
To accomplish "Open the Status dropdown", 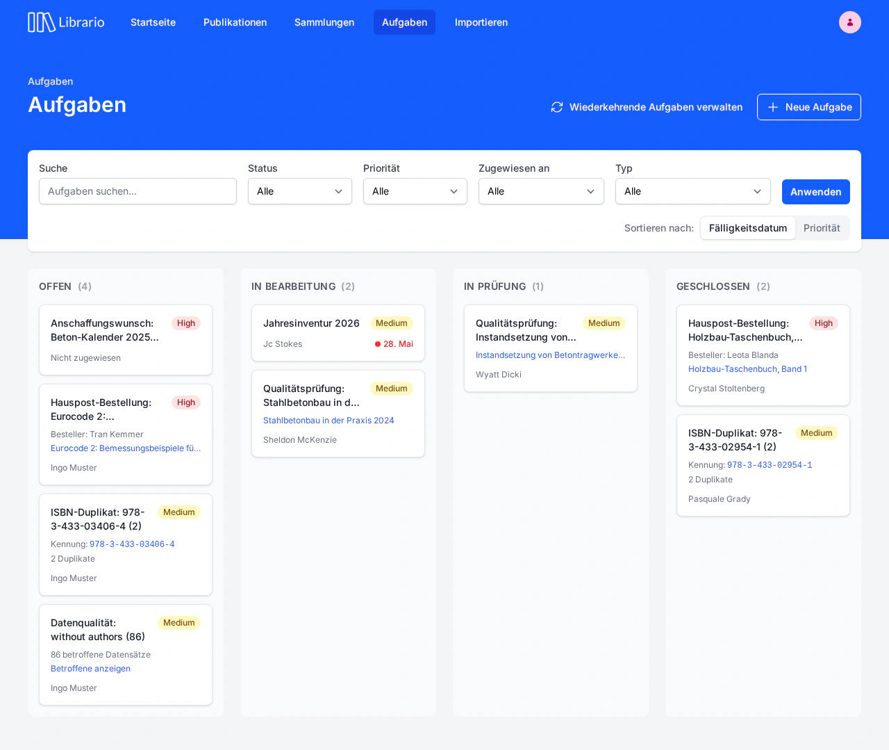I will tap(300, 191).
